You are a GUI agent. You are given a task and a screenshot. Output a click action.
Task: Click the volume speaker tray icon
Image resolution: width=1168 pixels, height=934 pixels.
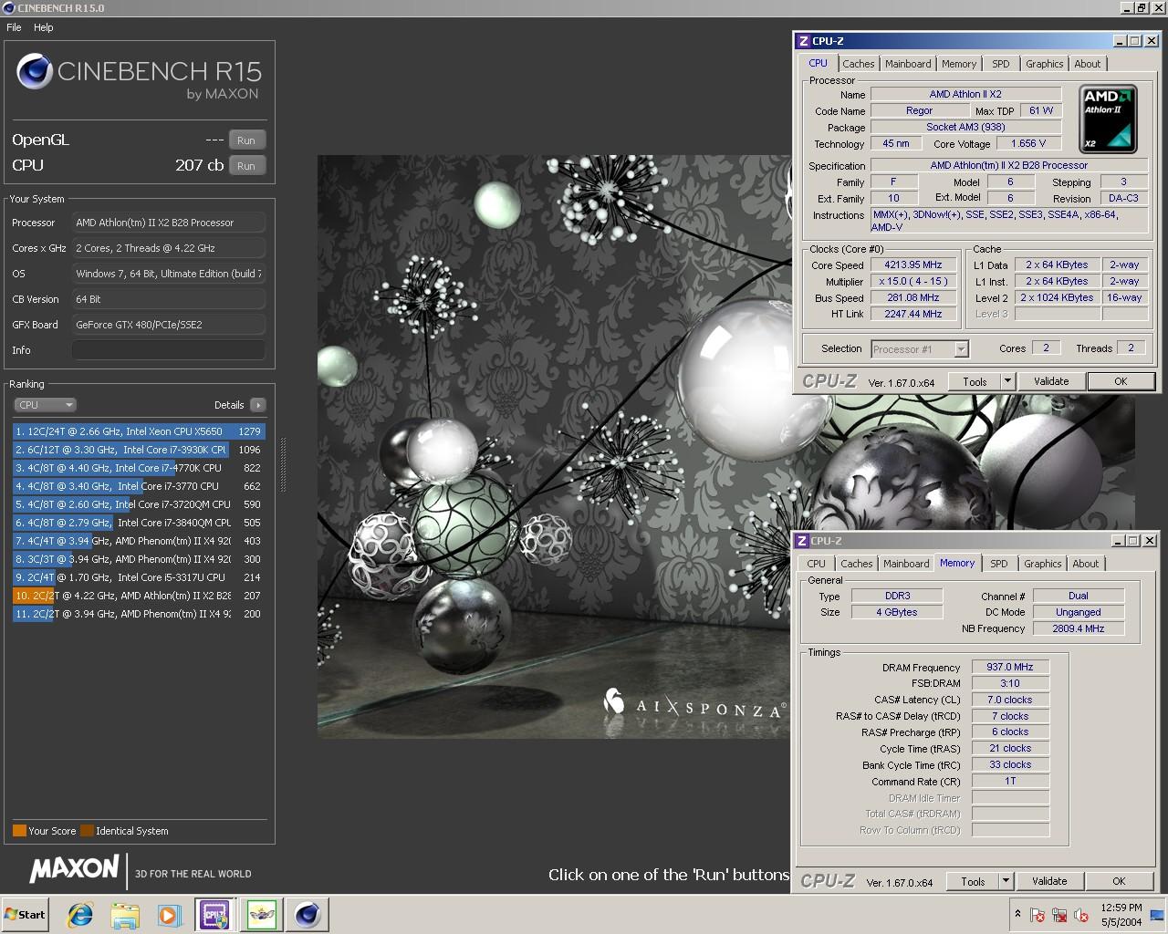(1081, 915)
